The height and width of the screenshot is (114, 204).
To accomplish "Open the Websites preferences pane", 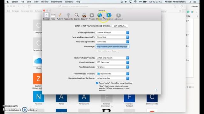I will click(100, 16).
